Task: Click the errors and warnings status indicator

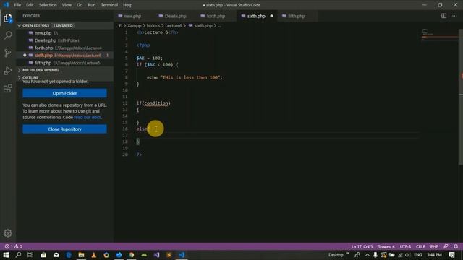Action: (14, 246)
